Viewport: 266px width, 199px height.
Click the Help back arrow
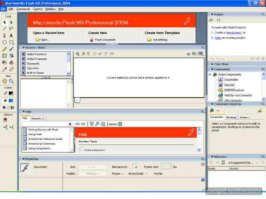click(x=77, y=124)
